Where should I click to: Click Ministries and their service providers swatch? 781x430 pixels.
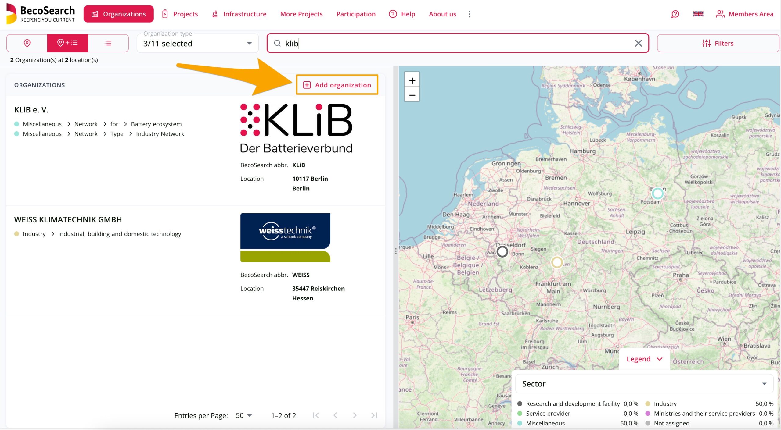pos(648,414)
